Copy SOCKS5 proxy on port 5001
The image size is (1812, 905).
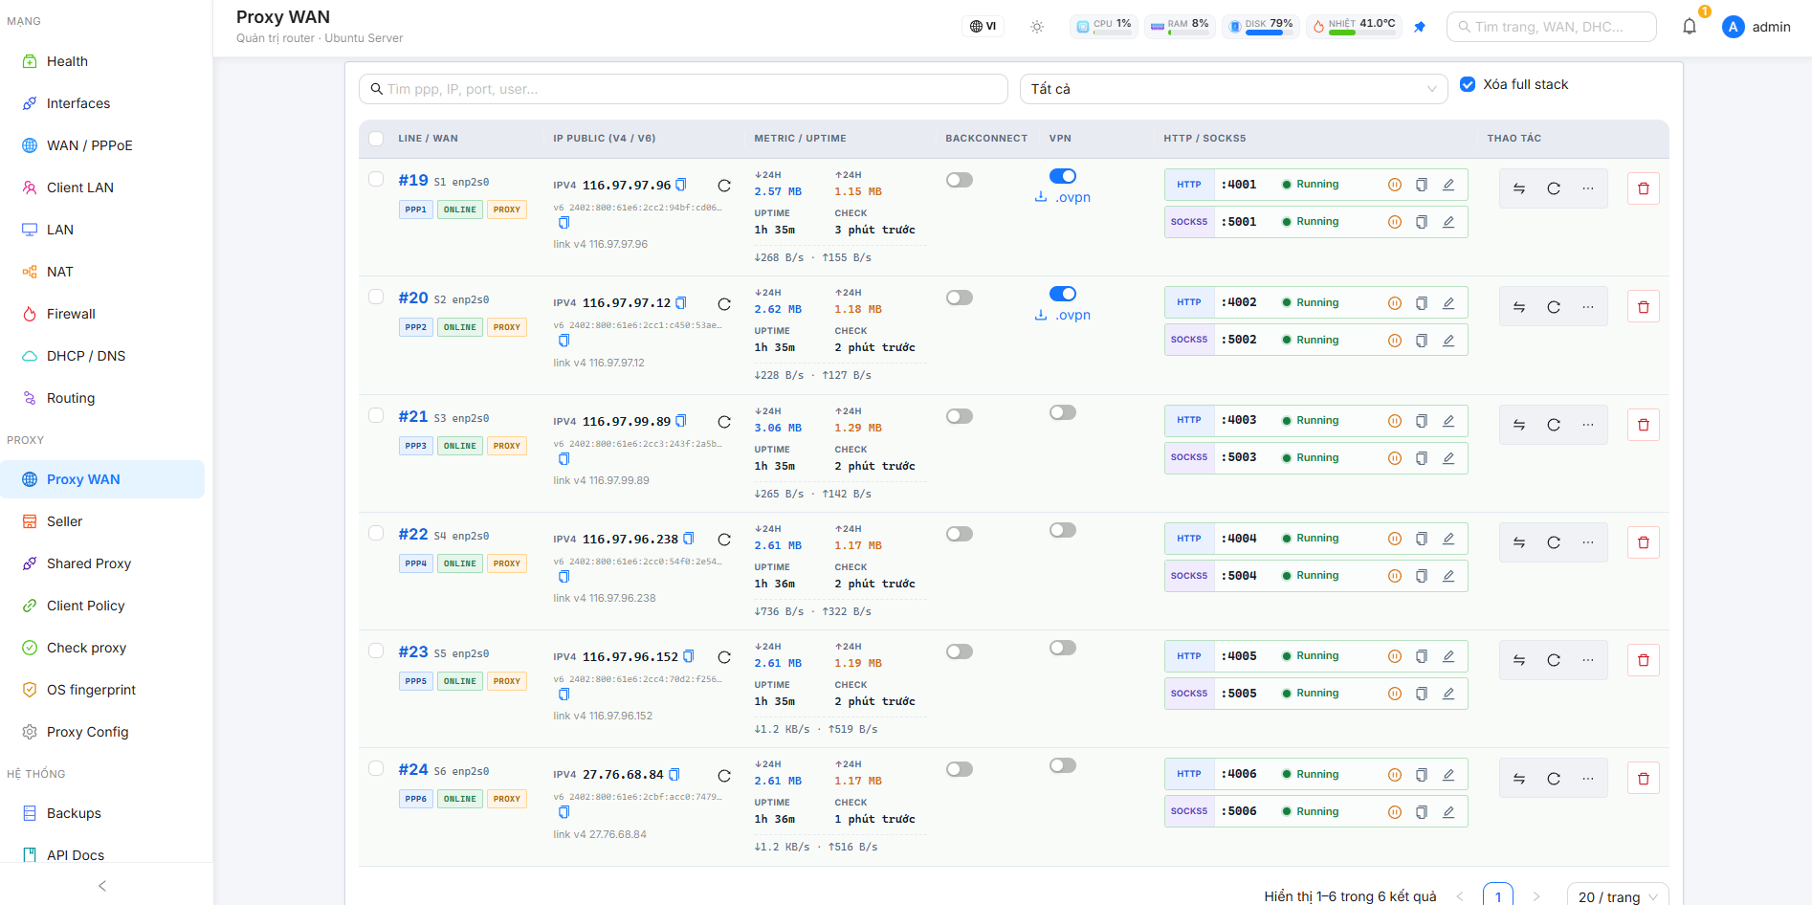click(x=1422, y=222)
